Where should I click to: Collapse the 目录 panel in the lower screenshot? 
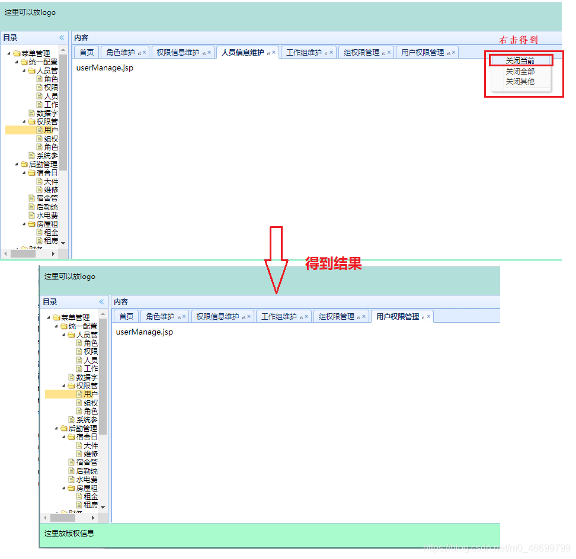pyautogui.click(x=101, y=301)
